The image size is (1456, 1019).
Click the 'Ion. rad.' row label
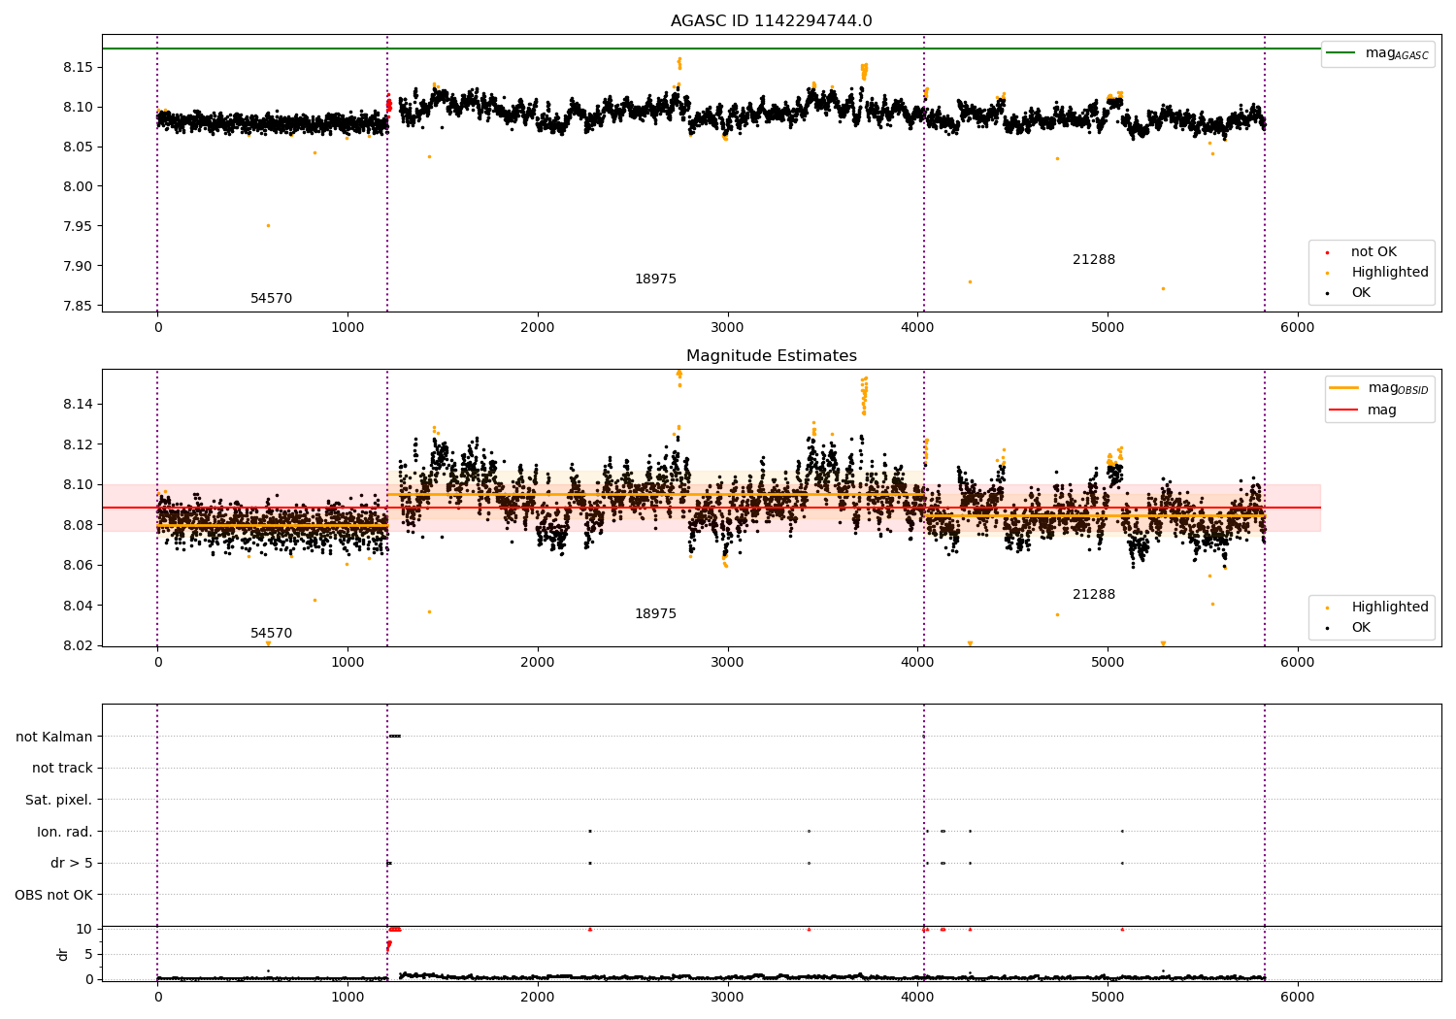pos(65,832)
